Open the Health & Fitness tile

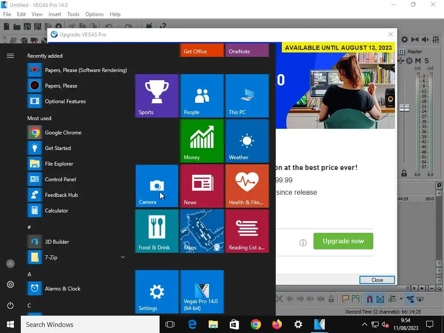pos(247,186)
